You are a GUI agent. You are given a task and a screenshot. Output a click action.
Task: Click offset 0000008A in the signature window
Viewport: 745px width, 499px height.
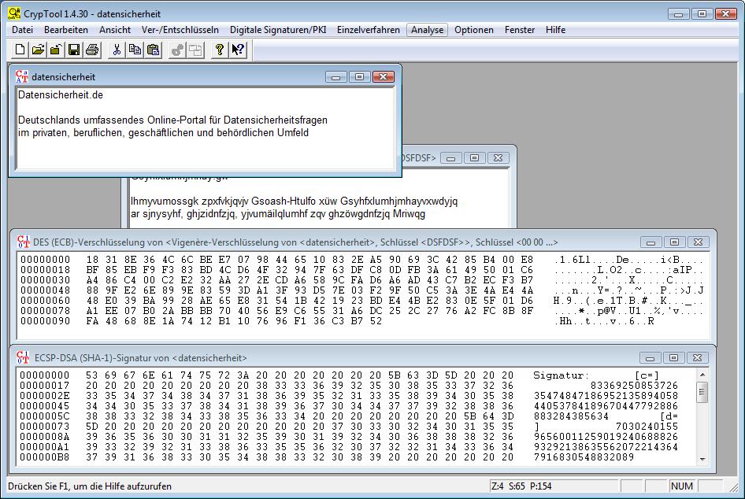[x=45, y=437]
